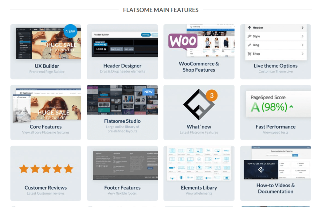Click the WooCommerce Woo logo icon
The height and width of the screenshot is (207, 318).
[183, 42]
